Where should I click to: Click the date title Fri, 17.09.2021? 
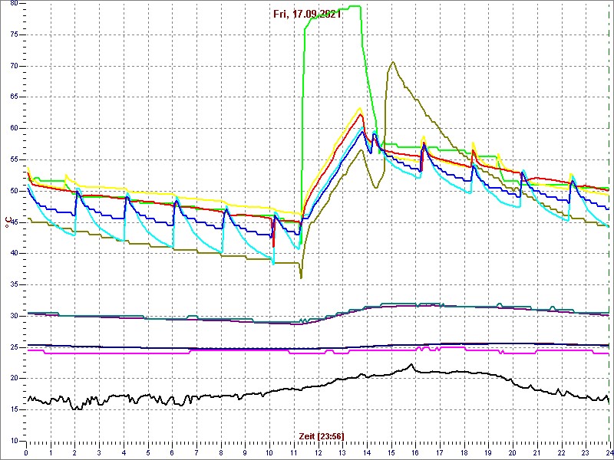point(308,15)
